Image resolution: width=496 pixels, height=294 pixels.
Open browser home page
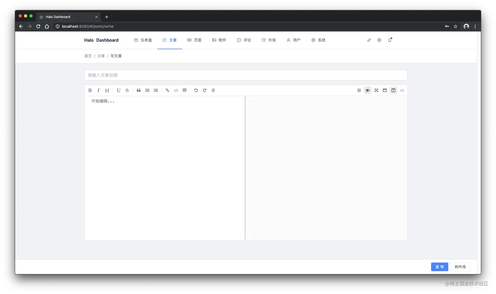click(x=47, y=26)
